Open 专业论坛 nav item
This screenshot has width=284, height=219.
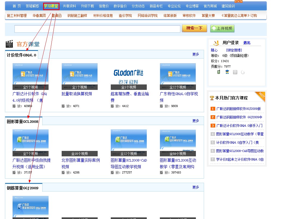click(x=174, y=6)
